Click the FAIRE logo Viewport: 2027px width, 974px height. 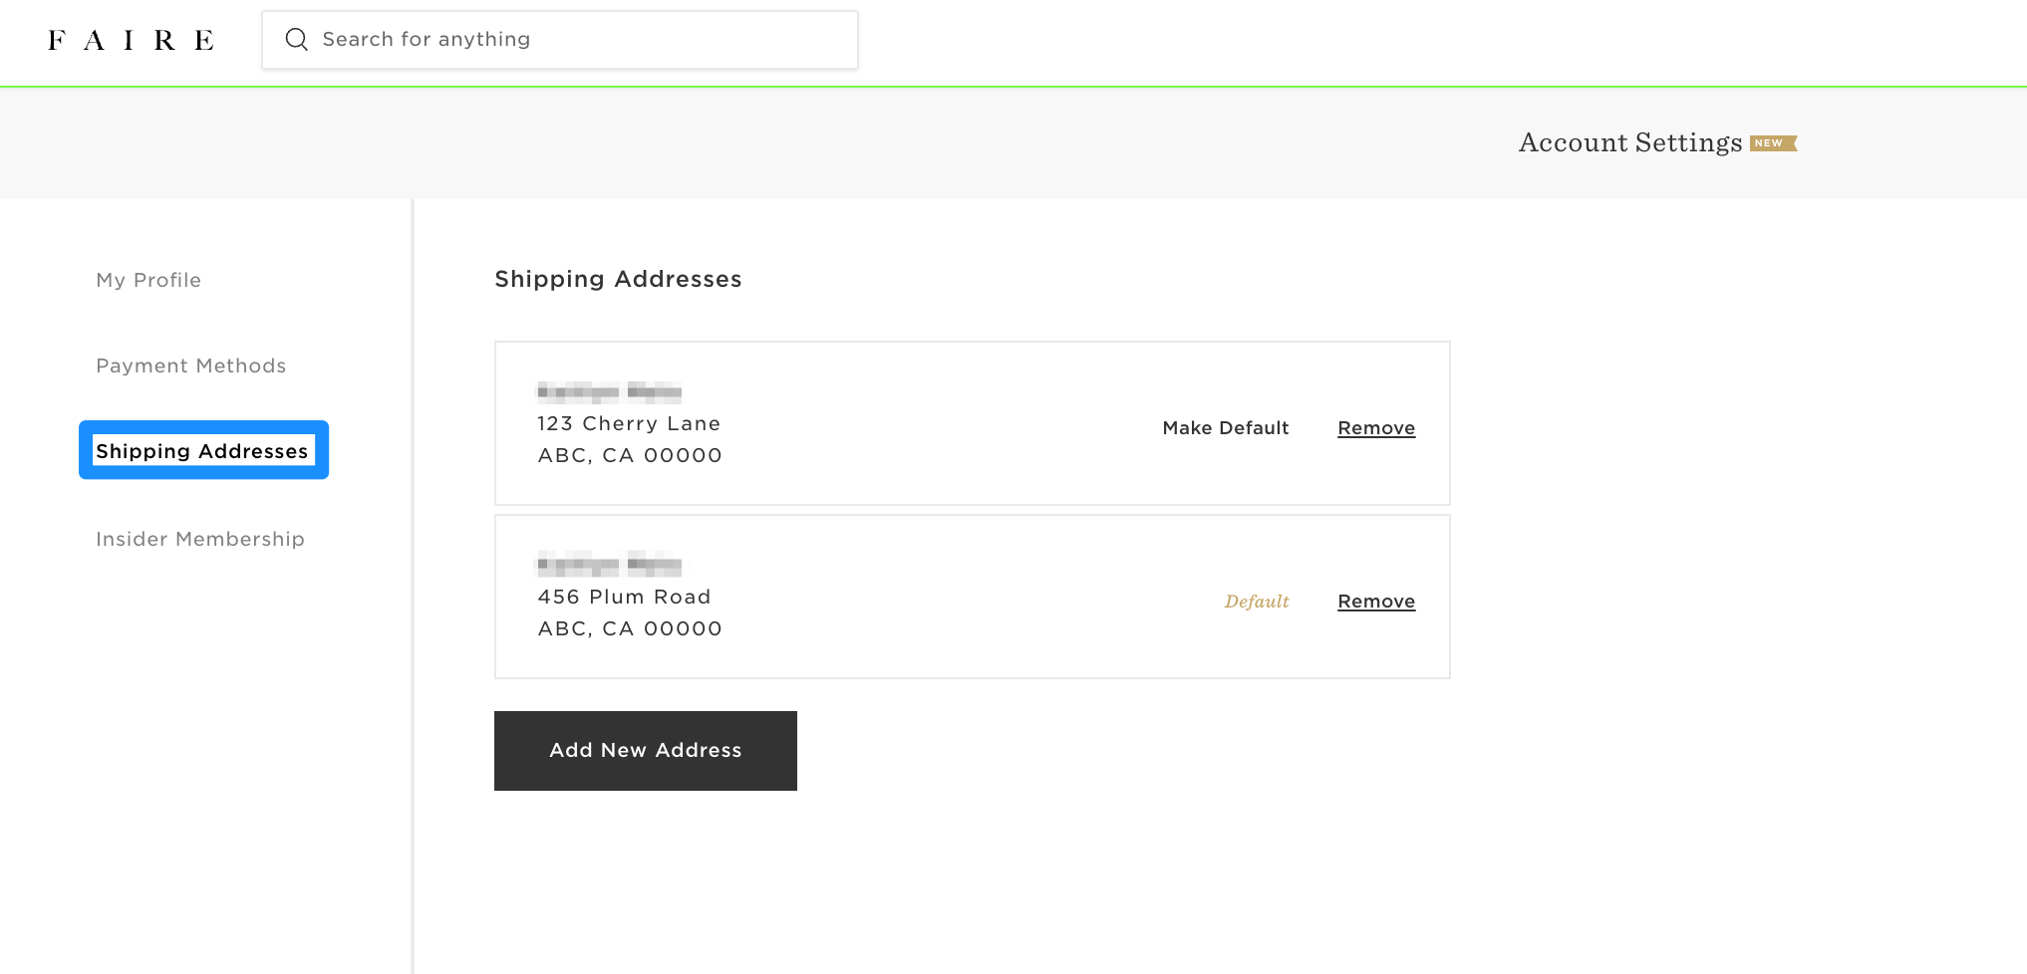pos(131,40)
